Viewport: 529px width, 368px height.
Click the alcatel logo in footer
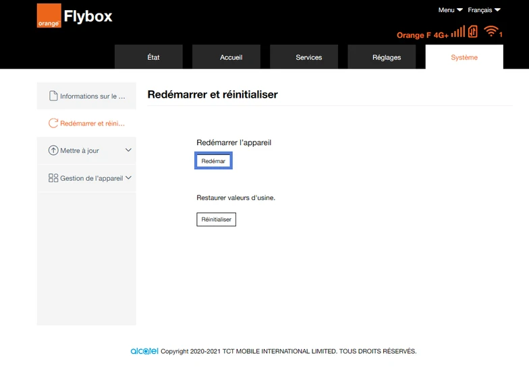(x=144, y=350)
